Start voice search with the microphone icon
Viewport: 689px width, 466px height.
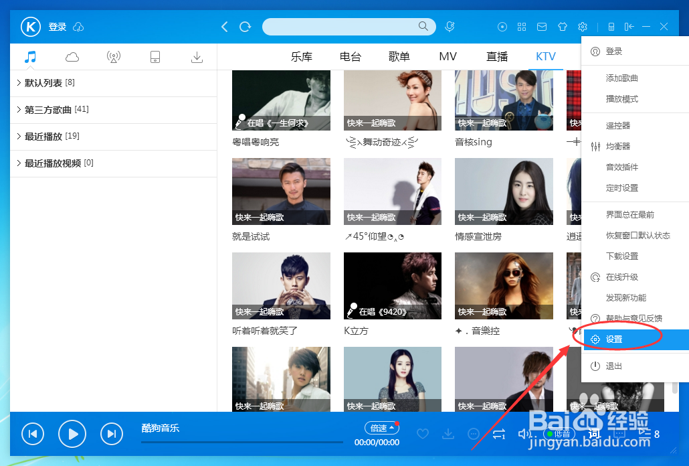tap(450, 27)
